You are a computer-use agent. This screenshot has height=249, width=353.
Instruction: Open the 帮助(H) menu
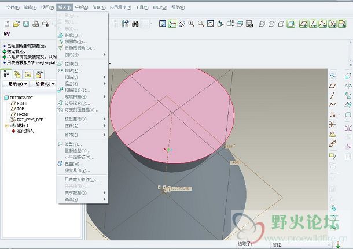pos(178,8)
